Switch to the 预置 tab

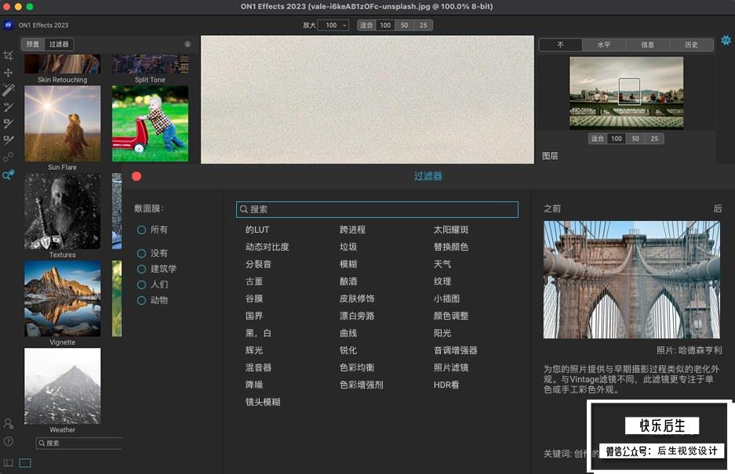click(33, 44)
